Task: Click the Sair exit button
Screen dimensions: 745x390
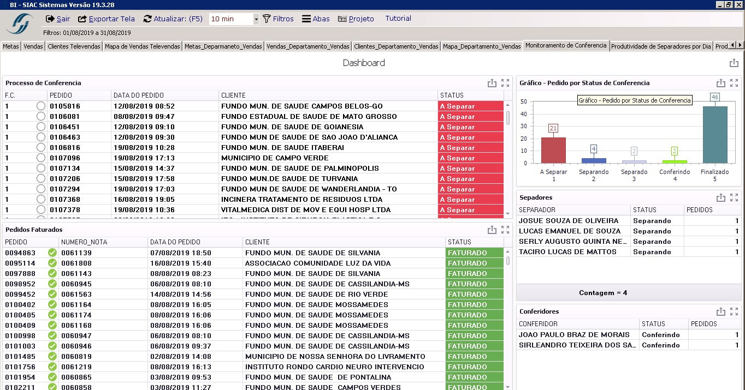Action: coord(58,19)
